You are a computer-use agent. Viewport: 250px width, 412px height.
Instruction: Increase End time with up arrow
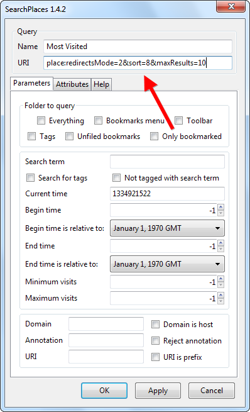coord(221,243)
